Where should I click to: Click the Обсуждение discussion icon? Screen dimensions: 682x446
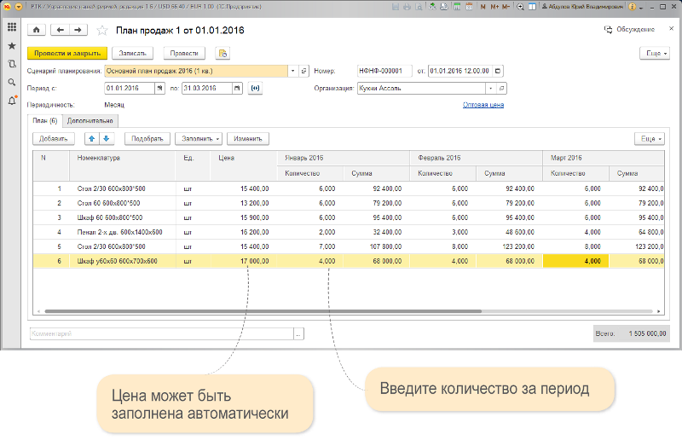[x=609, y=30]
